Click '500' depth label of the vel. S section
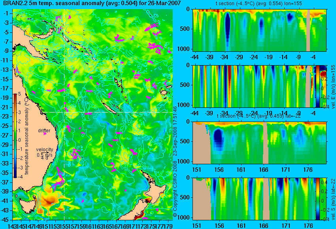336x229 pixels. coord(185,197)
